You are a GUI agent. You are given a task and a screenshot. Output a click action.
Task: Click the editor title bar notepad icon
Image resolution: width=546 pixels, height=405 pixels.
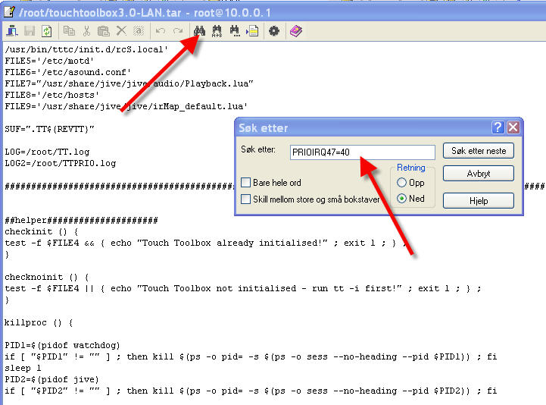(9, 12)
